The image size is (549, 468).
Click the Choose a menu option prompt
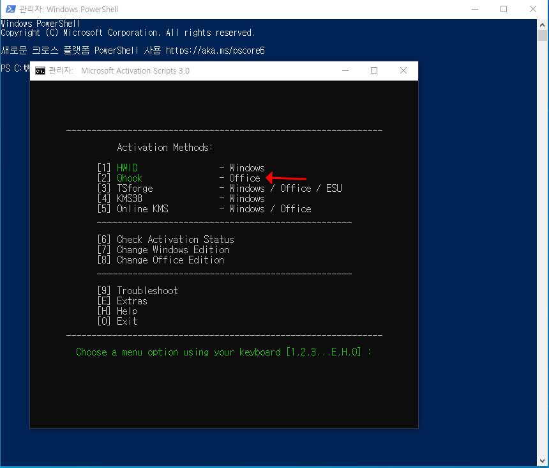pyautogui.click(x=223, y=352)
